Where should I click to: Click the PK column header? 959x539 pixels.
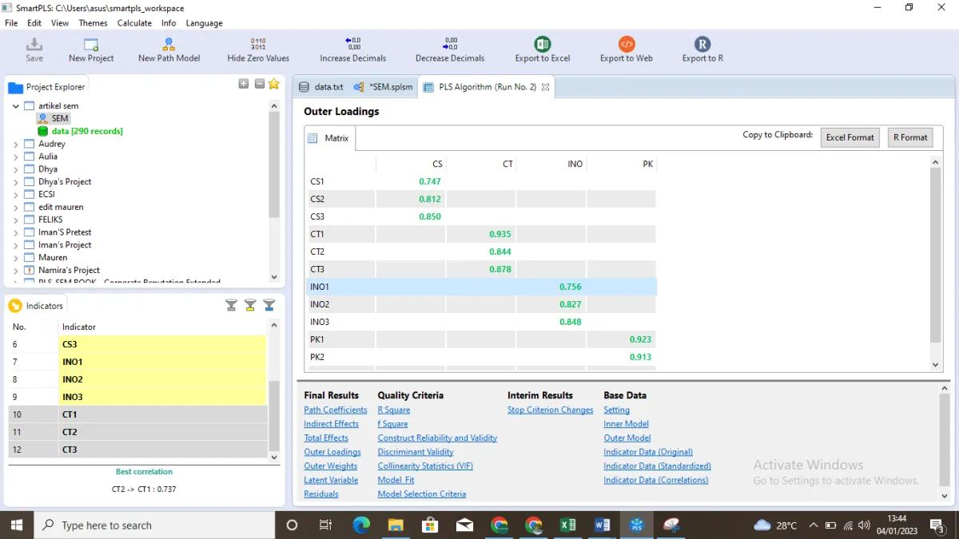622,164
